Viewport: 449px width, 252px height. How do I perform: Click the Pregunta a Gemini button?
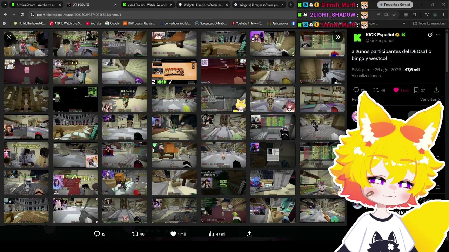pos(394,5)
